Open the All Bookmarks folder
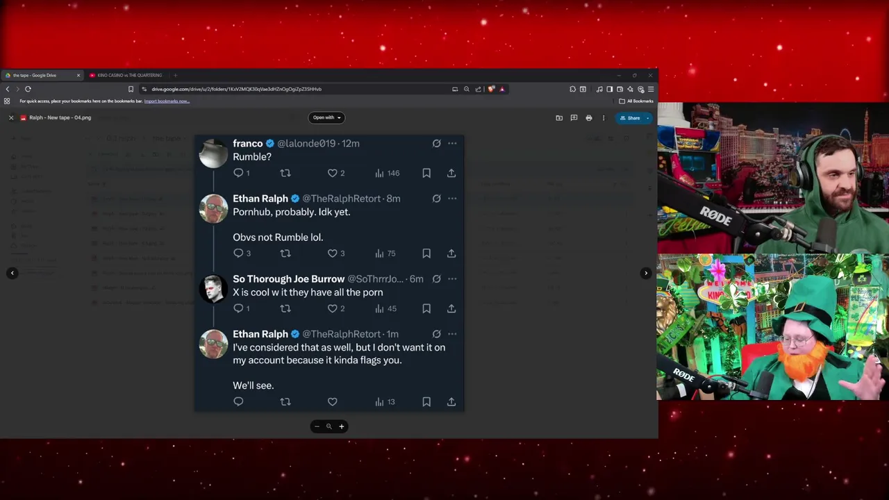This screenshot has width=889, height=500. click(635, 101)
